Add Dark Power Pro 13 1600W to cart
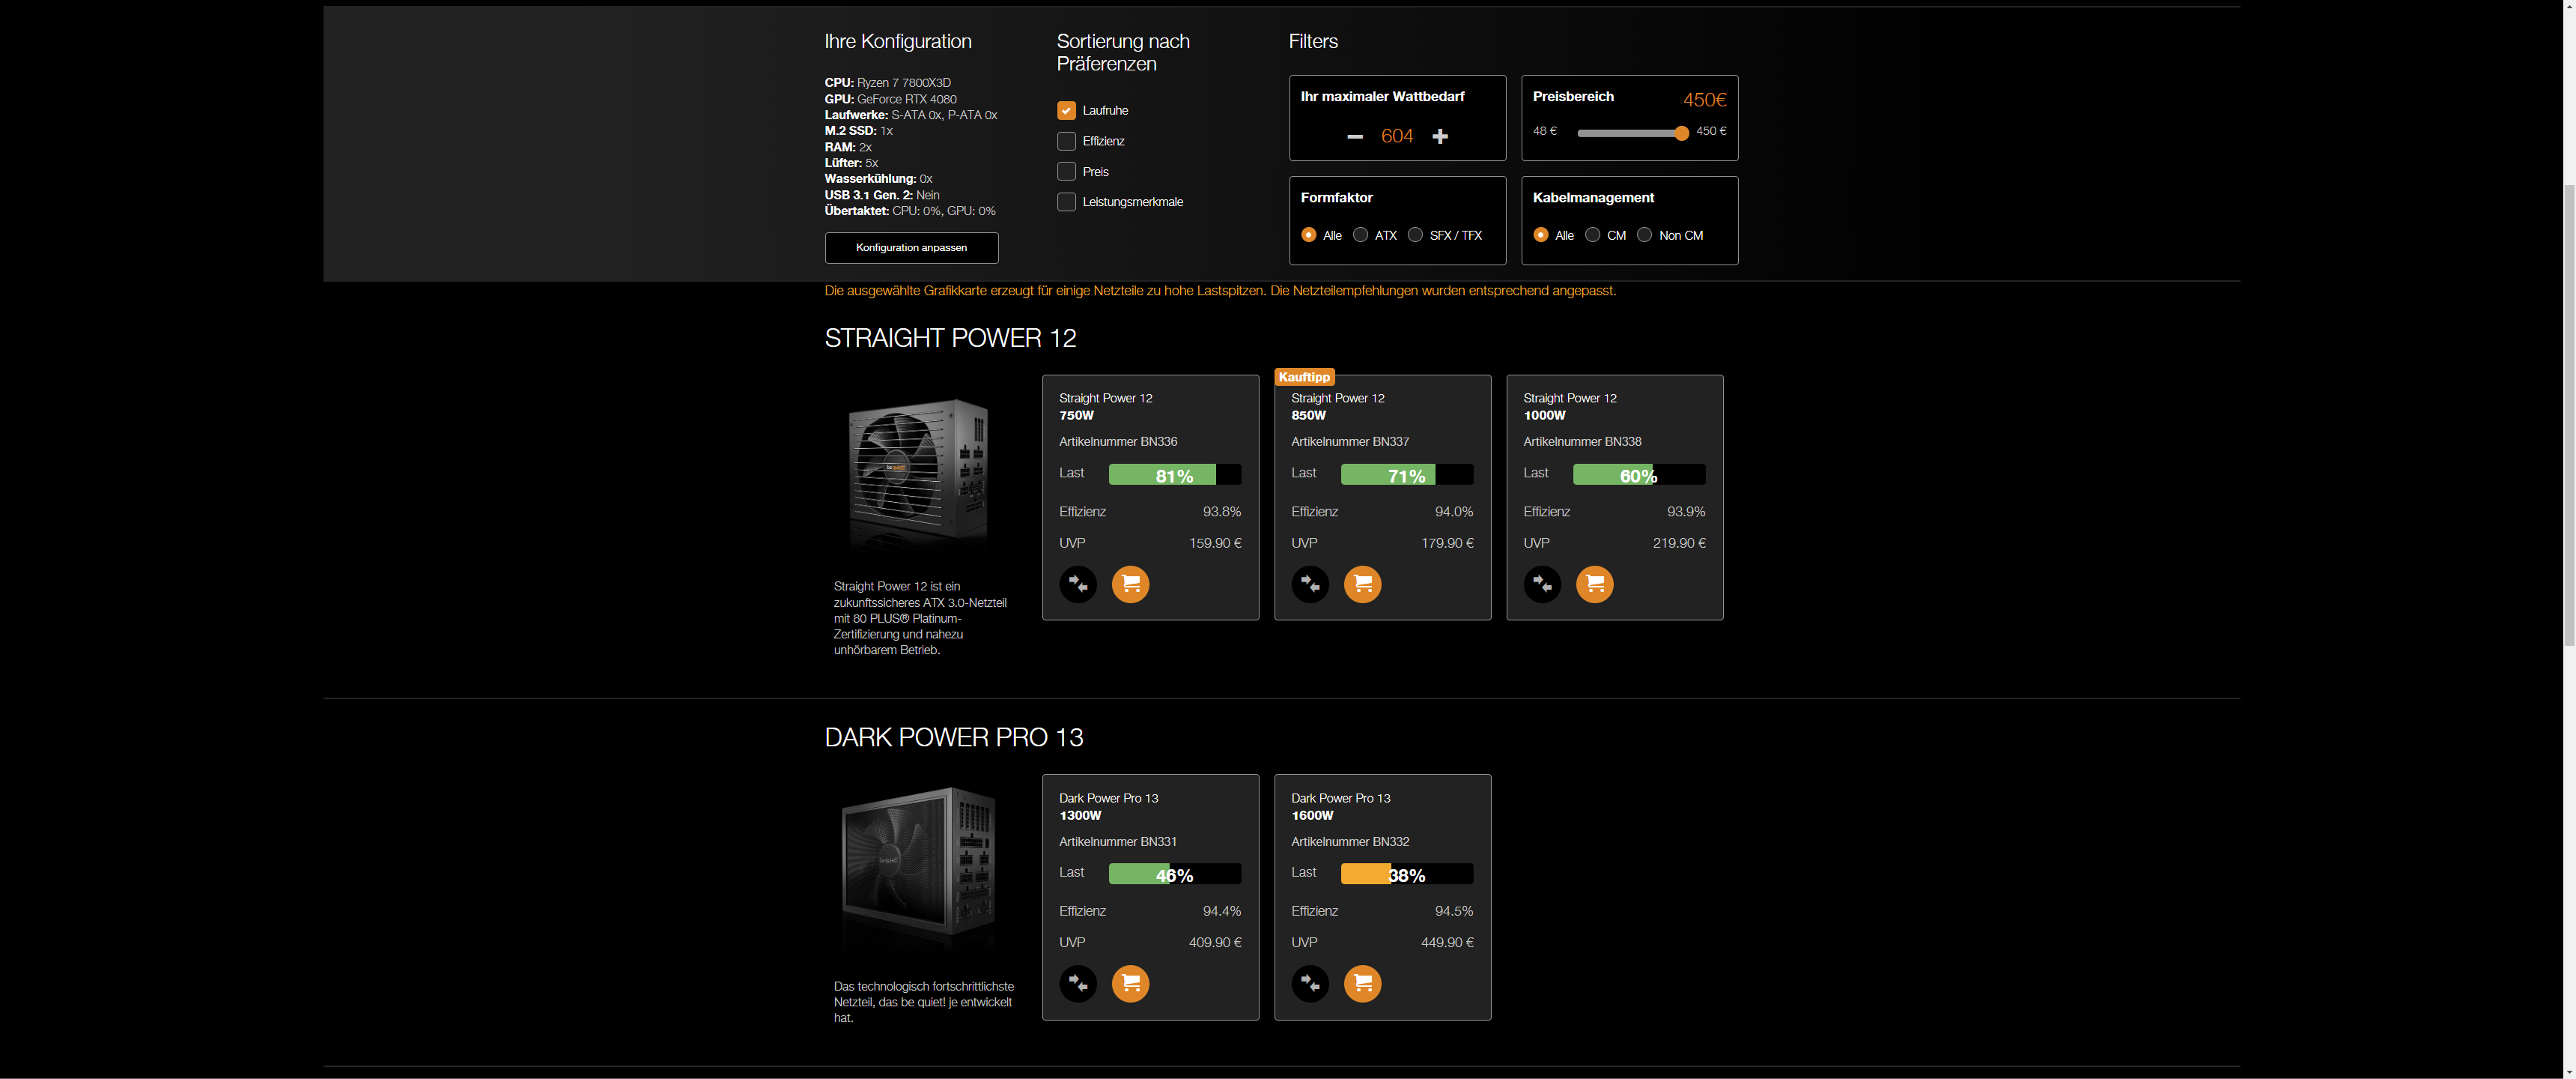This screenshot has height=1079, width=2576. click(x=1362, y=983)
